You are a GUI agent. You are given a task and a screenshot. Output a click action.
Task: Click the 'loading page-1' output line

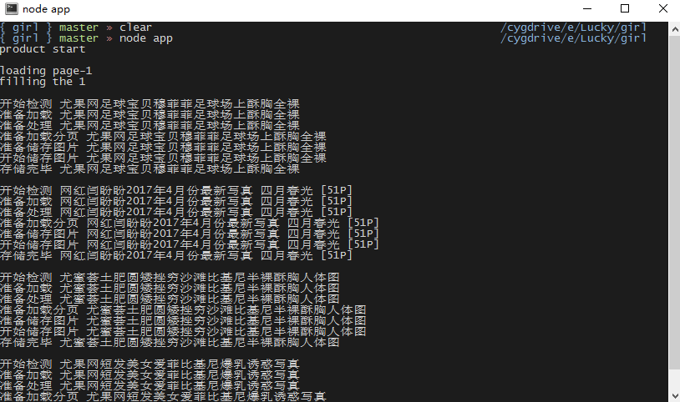point(46,71)
